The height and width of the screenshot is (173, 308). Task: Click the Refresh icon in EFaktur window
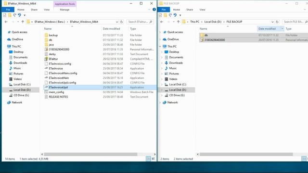click(122, 22)
